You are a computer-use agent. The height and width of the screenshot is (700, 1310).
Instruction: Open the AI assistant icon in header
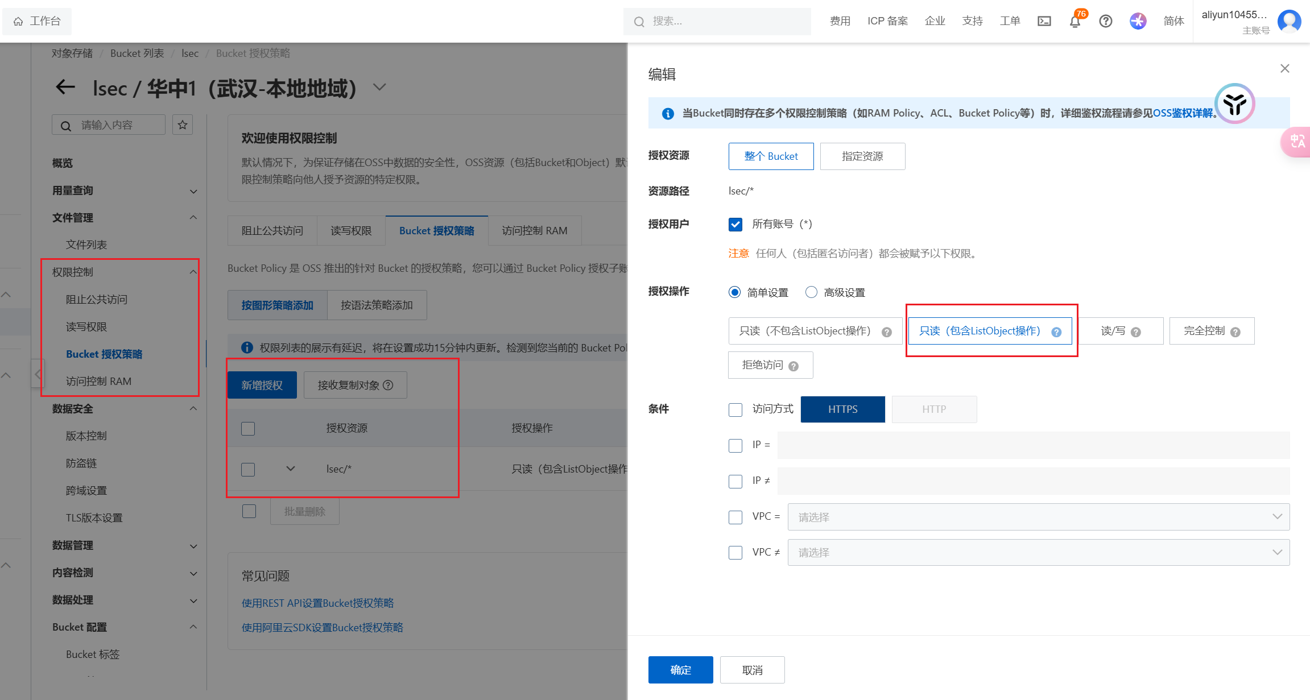pyautogui.click(x=1138, y=21)
